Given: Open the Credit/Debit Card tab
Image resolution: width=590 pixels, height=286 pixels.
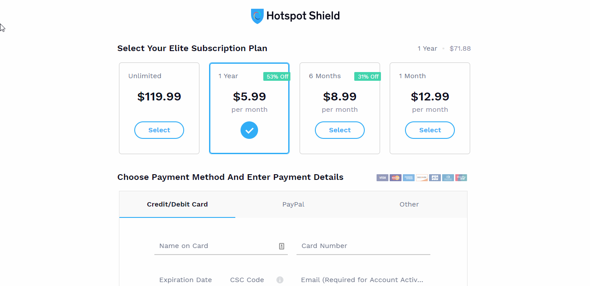Looking at the screenshot, I should [177, 204].
